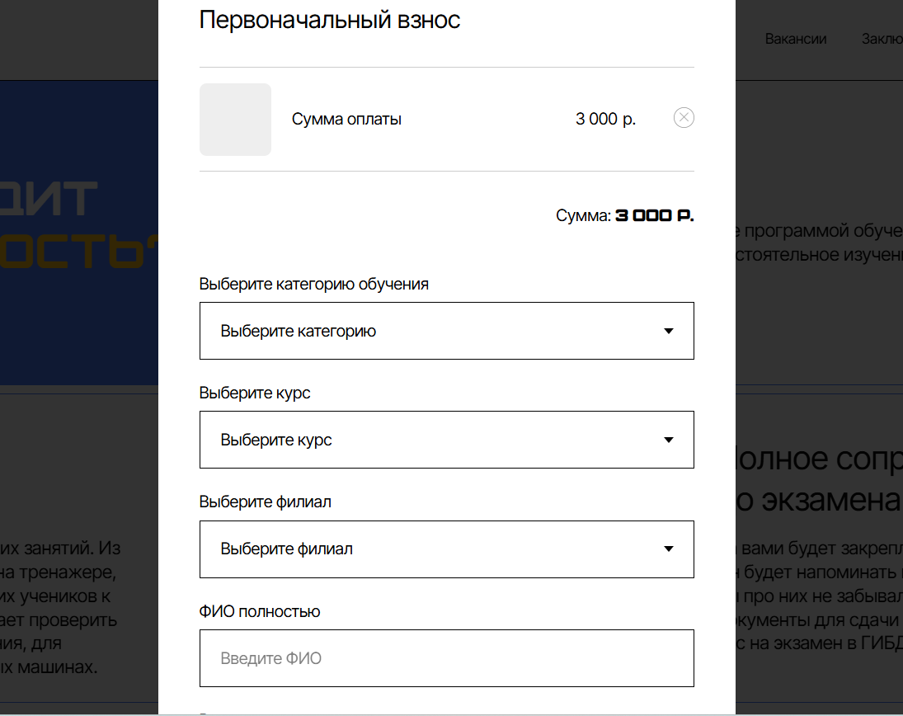Viewport: 903px width, 716px height.
Task: Focus the Введите ФИО input field
Action: [x=446, y=657]
